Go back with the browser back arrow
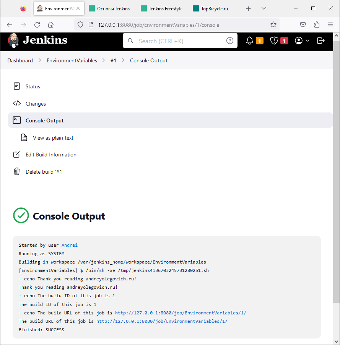 [x=10, y=24]
